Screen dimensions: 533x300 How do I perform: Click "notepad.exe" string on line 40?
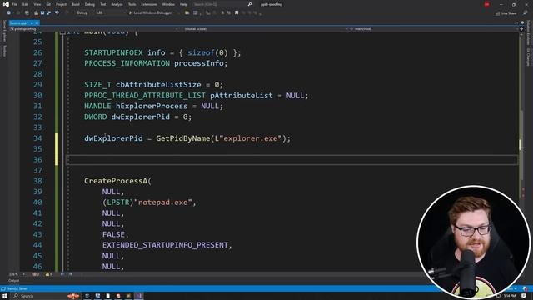click(x=163, y=202)
